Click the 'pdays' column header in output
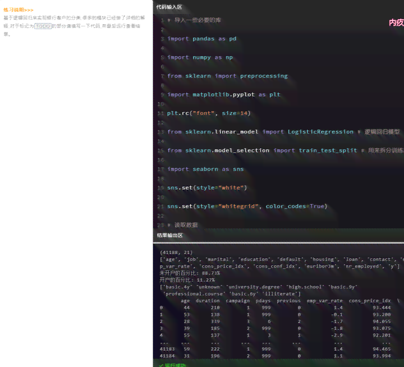The width and height of the screenshot is (404, 367). pyautogui.click(x=263, y=301)
